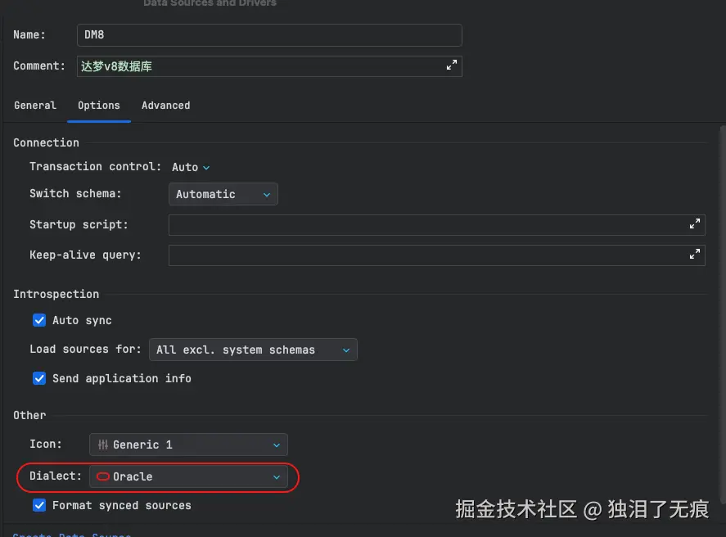This screenshot has height=537, width=726.
Task: Switch to the General tab
Action: pos(35,106)
